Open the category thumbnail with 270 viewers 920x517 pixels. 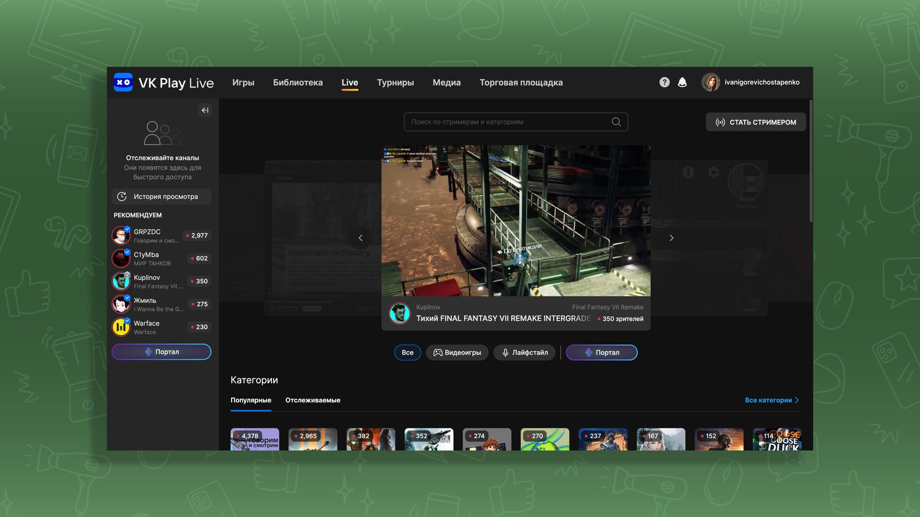[x=545, y=439]
